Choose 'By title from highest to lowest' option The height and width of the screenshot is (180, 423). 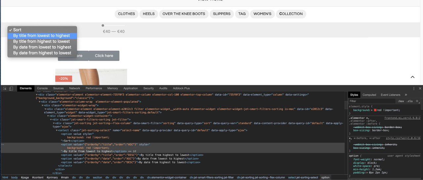point(42,41)
